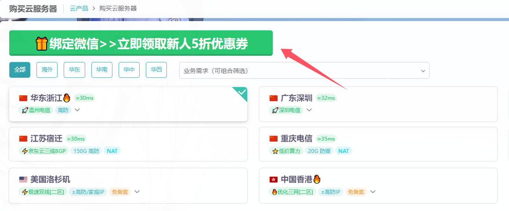
Task: Click the fire icon after 华东浙江
Action: click(67, 98)
